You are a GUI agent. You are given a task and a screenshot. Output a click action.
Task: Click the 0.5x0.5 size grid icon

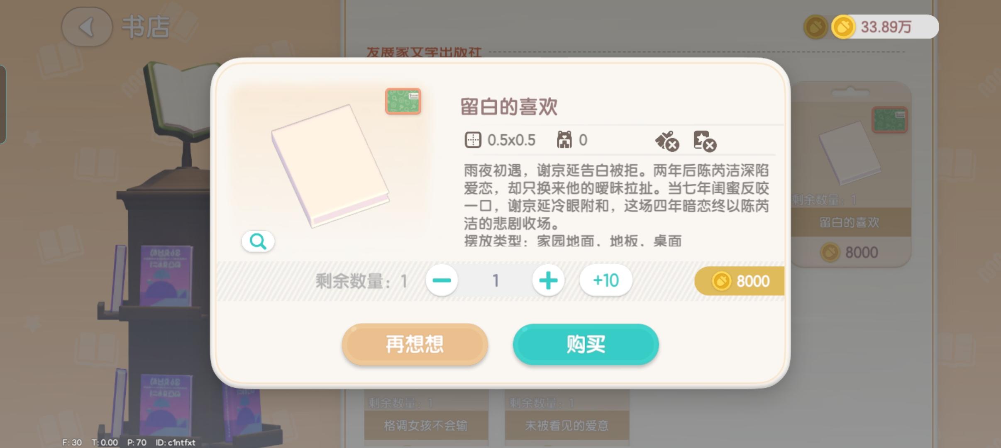pos(473,140)
